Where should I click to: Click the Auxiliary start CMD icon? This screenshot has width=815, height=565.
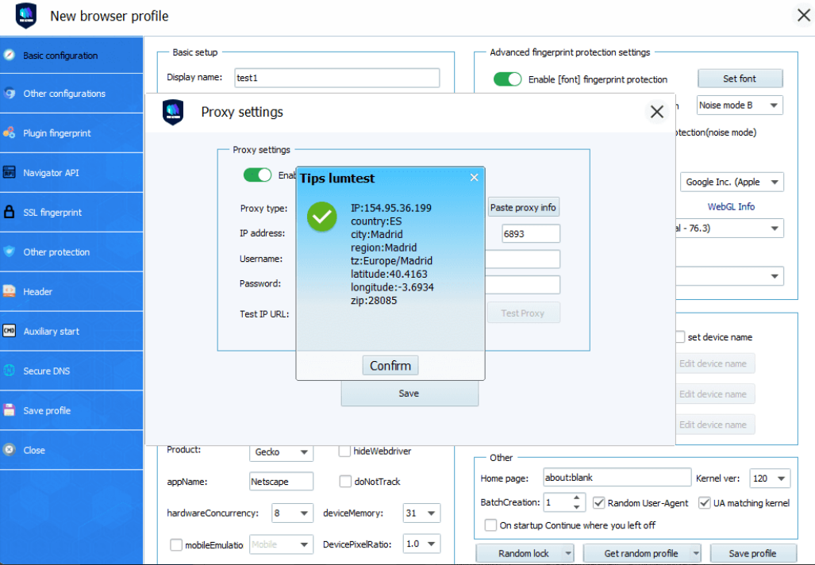point(10,331)
